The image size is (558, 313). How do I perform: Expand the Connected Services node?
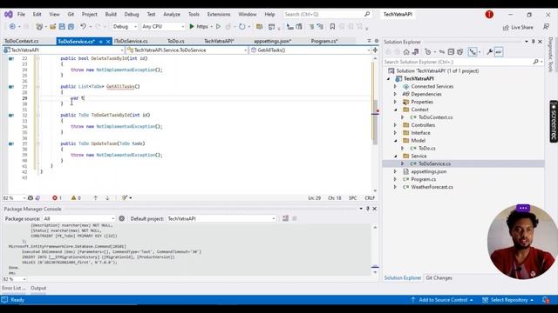point(395,86)
